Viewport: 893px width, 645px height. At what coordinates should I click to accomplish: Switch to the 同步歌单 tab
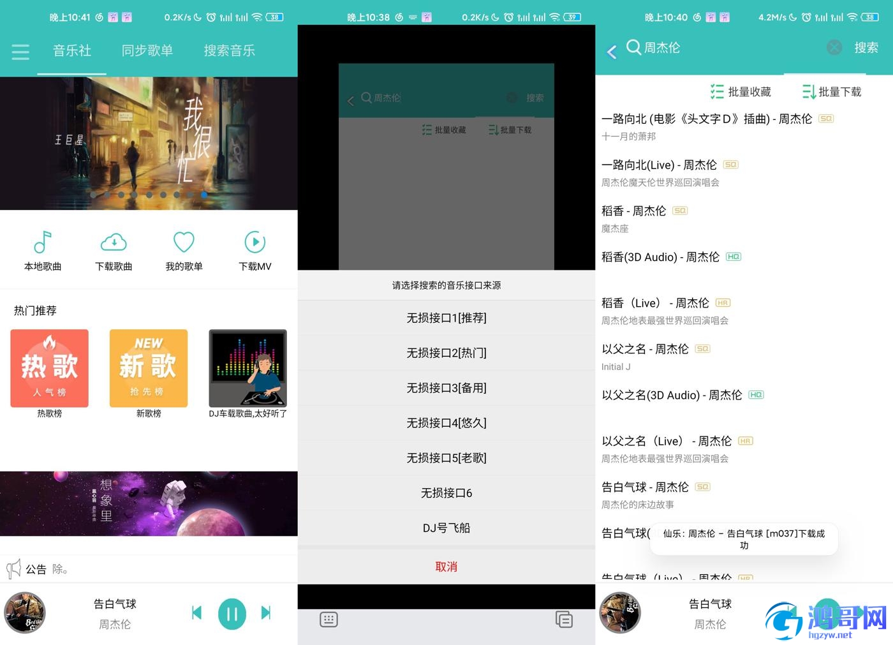tap(147, 50)
